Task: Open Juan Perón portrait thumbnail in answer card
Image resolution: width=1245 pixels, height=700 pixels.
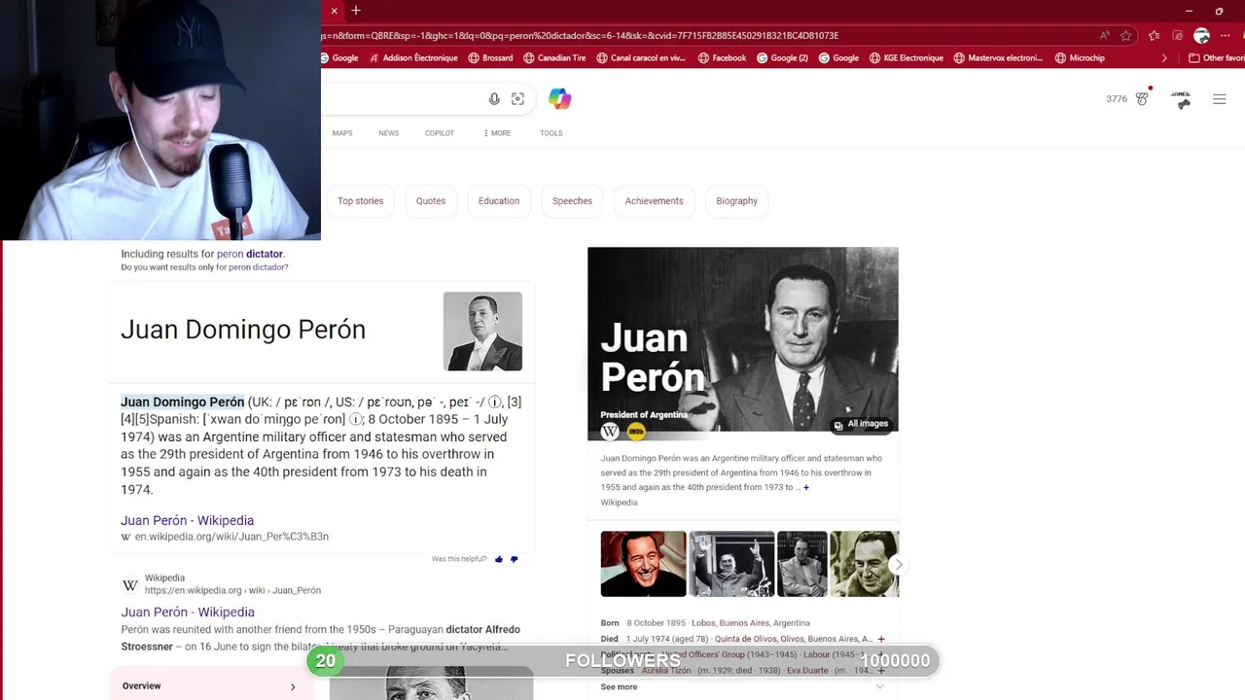Action: click(x=482, y=332)
